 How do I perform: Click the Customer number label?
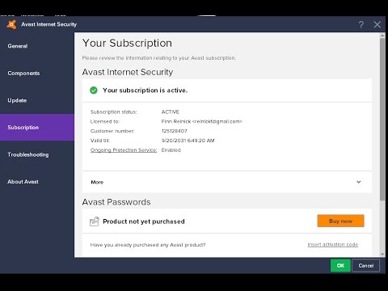[x=112, y=131]
